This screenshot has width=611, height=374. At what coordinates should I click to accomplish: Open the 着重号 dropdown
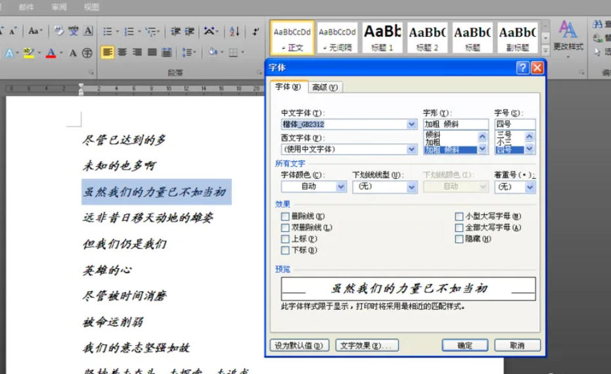coord(530,187)
